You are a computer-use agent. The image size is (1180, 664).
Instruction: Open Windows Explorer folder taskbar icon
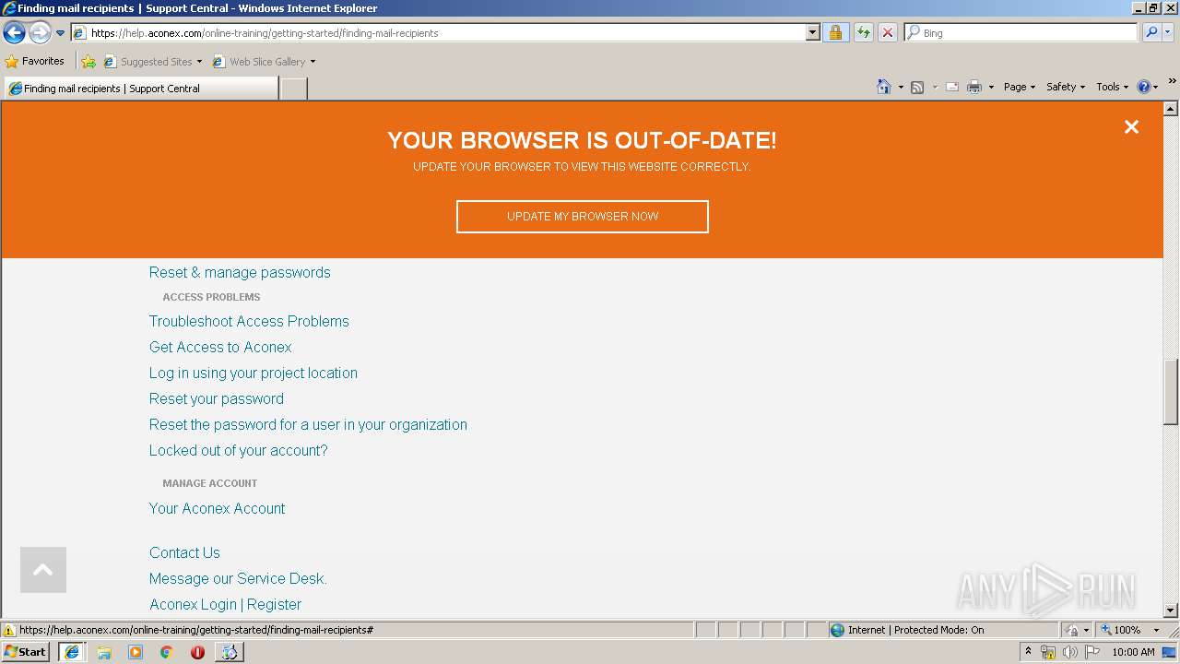coord(104,652)
